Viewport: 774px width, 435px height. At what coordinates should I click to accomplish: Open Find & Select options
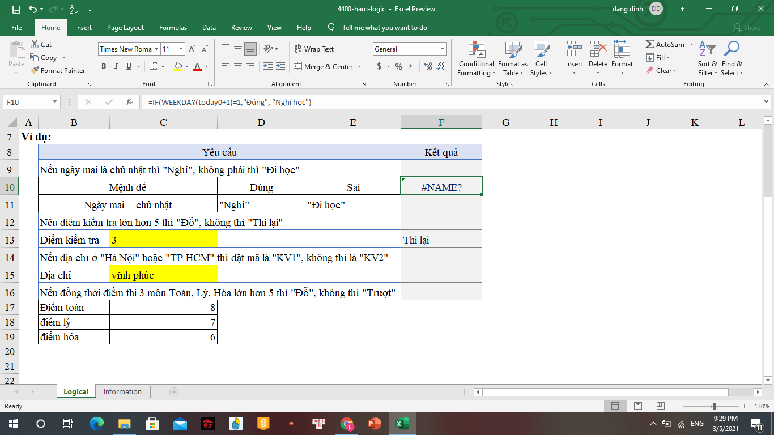click(x=732, y=59)
